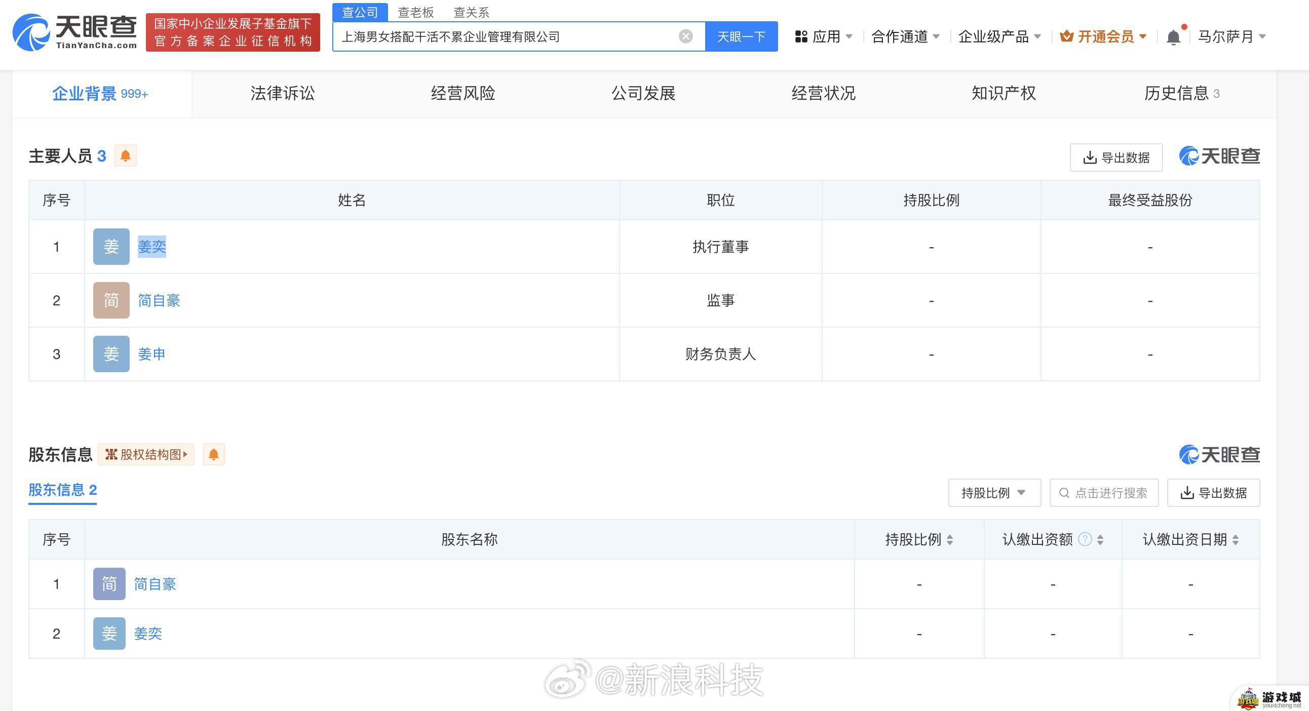Expand the 合作通道 dropdown
Screen dimensions: 1309x711
point(936,36)
